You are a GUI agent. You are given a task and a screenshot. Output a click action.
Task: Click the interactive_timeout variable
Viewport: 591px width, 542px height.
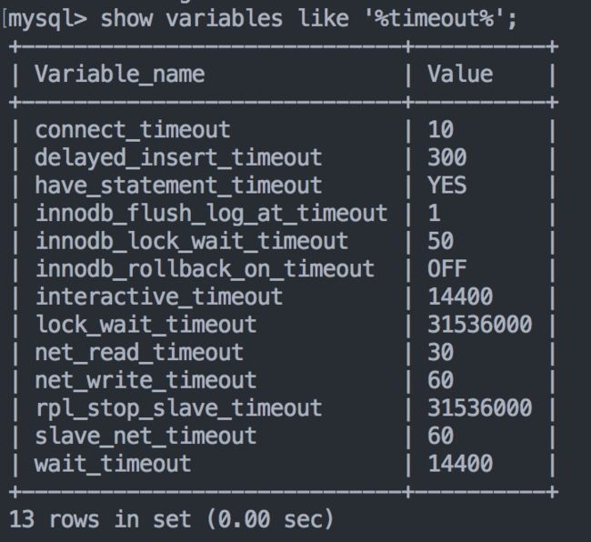159,296
